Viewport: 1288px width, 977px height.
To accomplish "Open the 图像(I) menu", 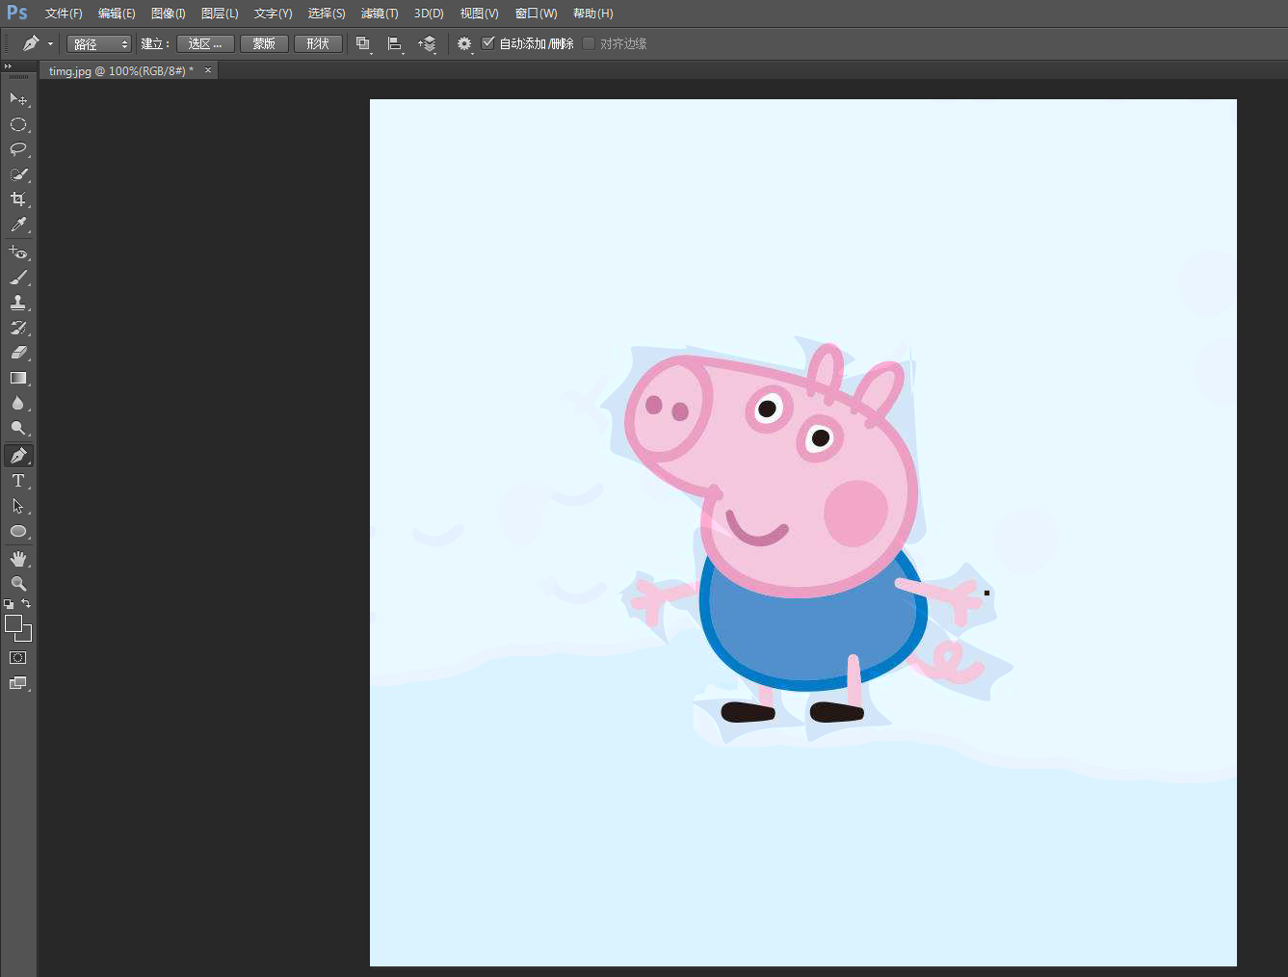I will [x=169, y=13].
